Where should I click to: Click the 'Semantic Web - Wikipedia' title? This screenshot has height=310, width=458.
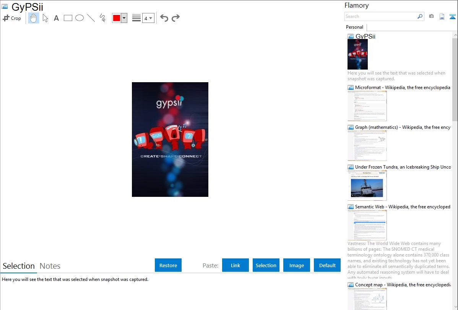[x=403, y=206]
